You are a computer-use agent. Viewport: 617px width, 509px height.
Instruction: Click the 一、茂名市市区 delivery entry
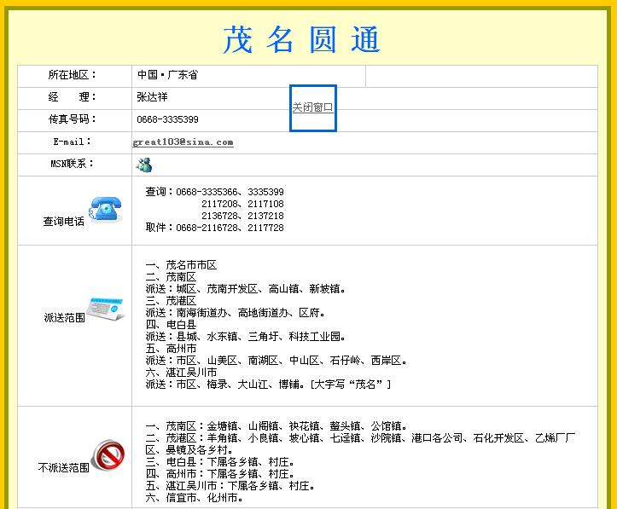[x=182, y=265]
